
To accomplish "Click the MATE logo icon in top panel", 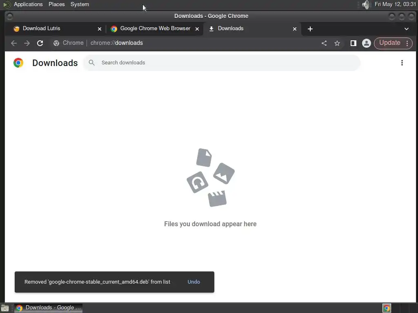I will 7,4.
